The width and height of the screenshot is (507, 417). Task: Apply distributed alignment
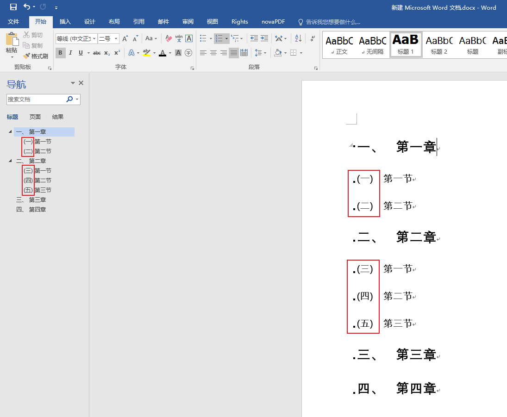click(x=244, y=53)
